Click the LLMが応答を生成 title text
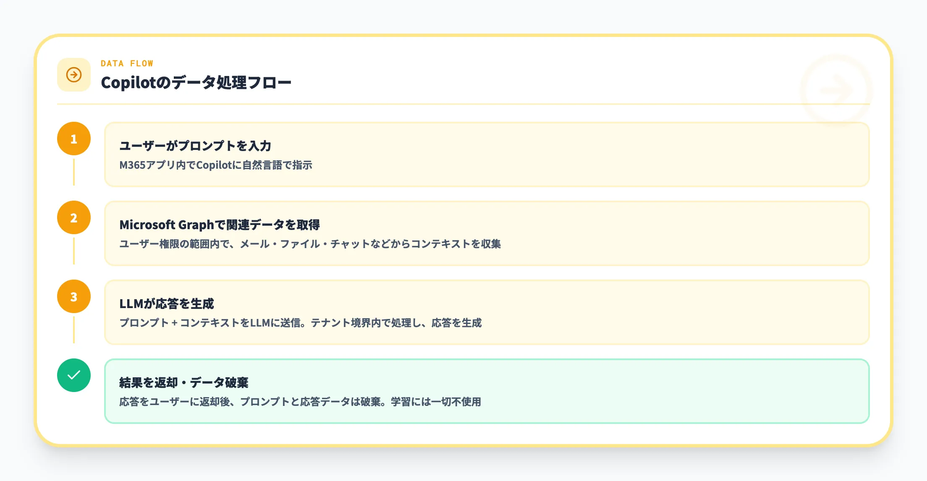This screenshot has height=481, width=927. (167, 304)
